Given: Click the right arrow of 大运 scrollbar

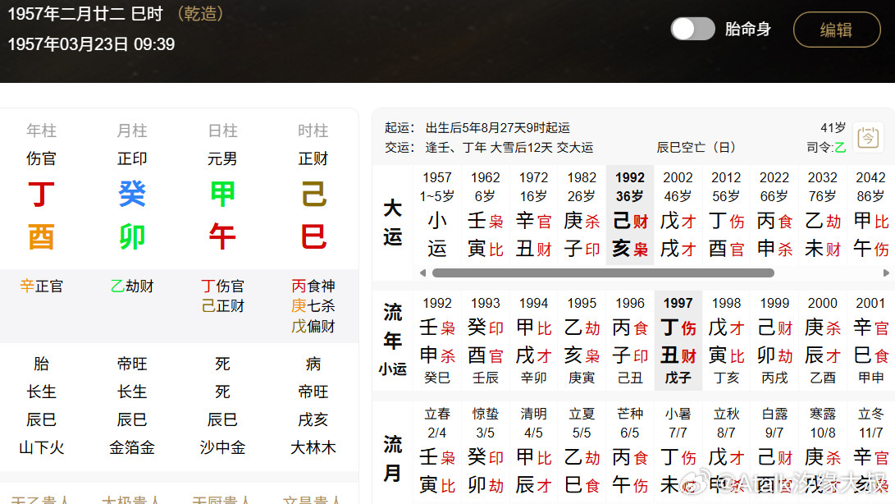Looking at the screenshot, I should [886, 273].
